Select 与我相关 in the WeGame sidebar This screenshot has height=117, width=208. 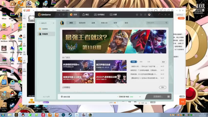point(46,29)
